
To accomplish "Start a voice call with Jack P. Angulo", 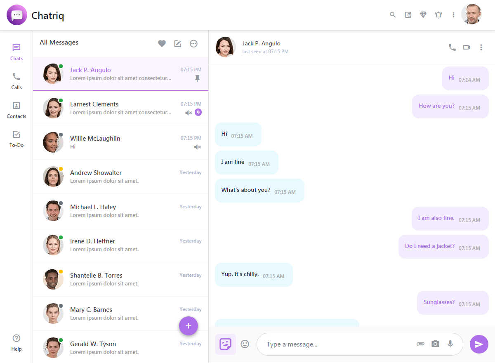I will (452, 47).
